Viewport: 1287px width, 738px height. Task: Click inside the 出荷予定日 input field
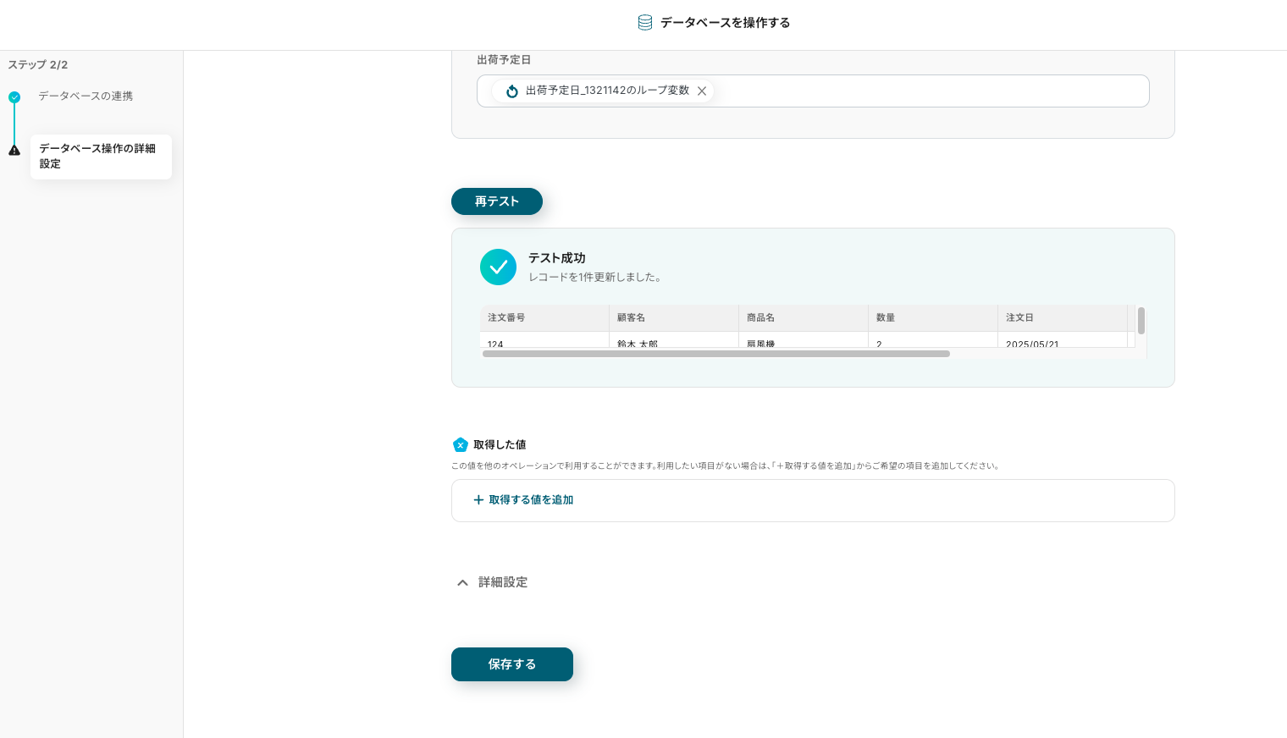coord(931,91)
